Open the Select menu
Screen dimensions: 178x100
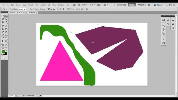(x=31, y=5)
